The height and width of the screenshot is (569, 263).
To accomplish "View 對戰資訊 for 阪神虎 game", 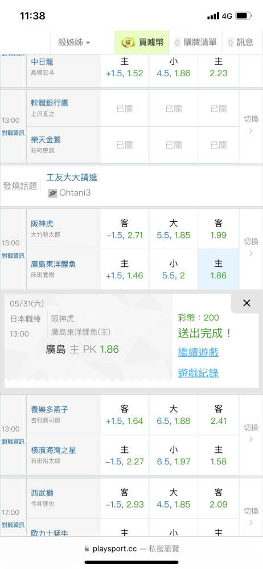I will tap(13, 255).
